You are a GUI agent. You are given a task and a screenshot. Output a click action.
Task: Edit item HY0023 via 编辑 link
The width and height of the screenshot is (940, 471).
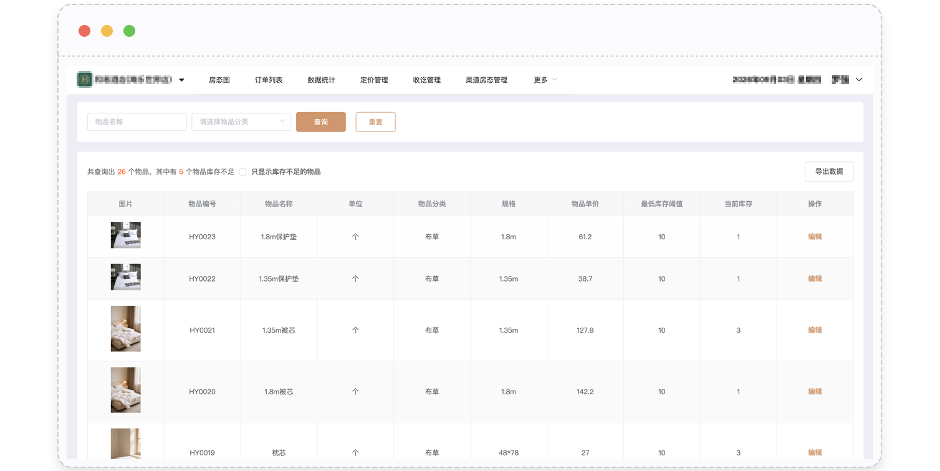(815, 237)
